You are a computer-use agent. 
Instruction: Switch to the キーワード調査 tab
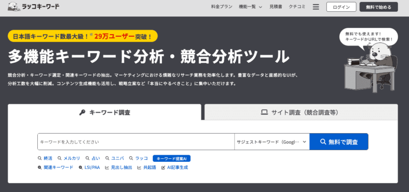tap(105, 112)
